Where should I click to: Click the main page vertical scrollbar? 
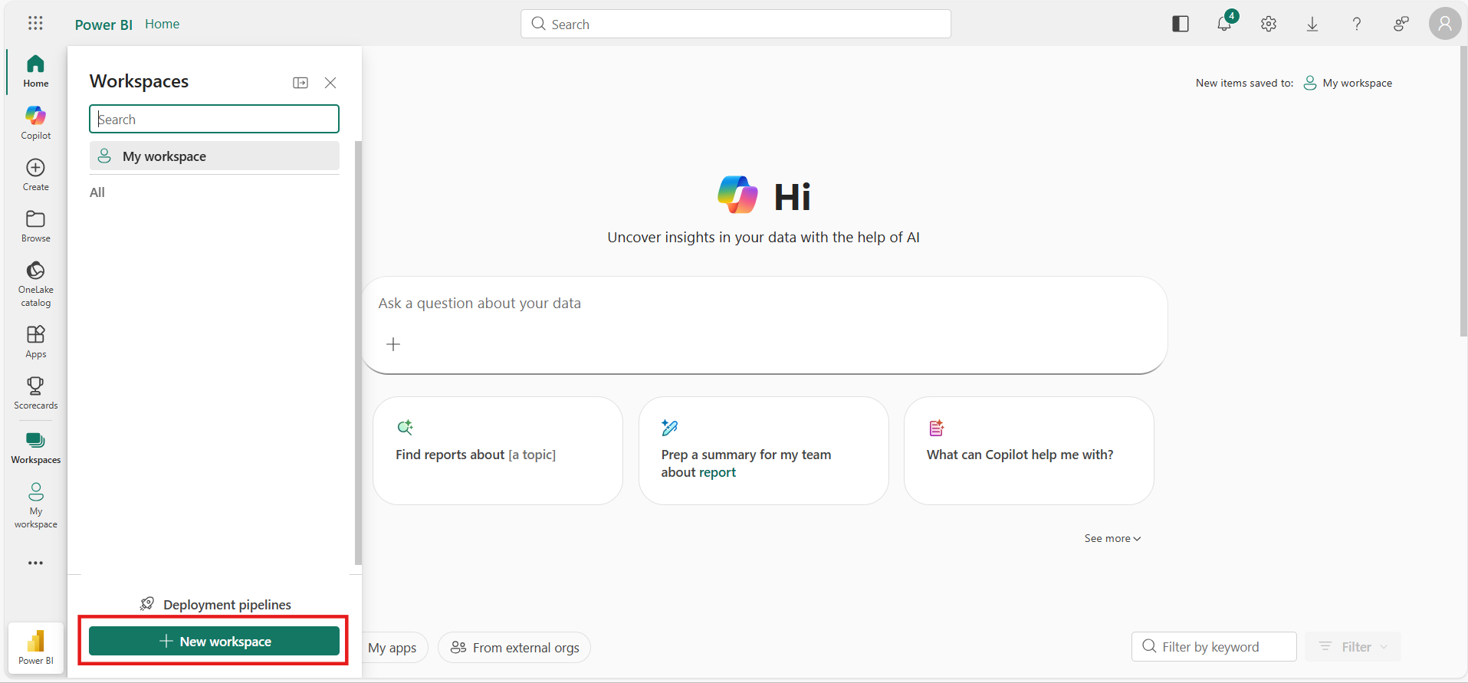1463,192
